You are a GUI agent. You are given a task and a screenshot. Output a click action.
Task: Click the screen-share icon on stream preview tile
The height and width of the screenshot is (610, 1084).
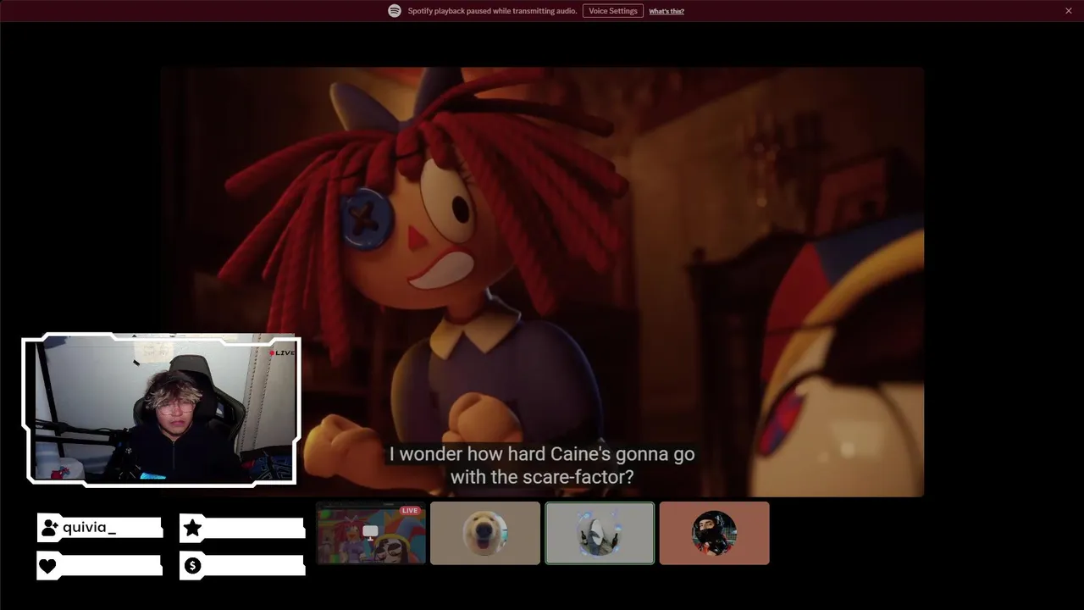pyautogui.click(x=370, y=533)
